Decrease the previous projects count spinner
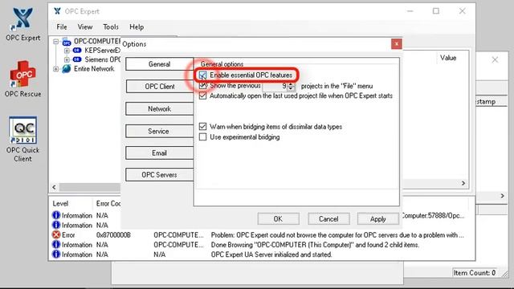 click(x=291, y=88)
